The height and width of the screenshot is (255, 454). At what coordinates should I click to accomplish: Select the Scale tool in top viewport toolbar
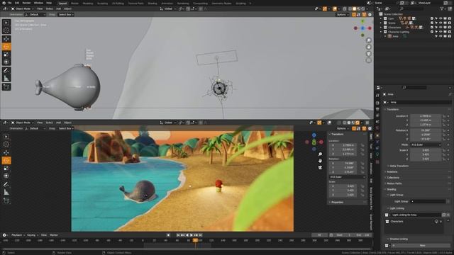coord(6,55)
